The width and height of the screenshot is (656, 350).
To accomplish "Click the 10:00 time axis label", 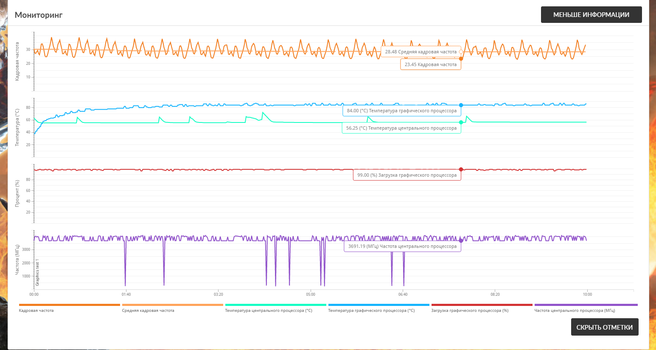I will click(x=587, y=294).
